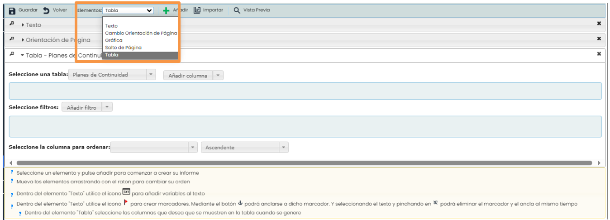
Task: Click the small icon left of Texto row
Action: tap(12, 24)
